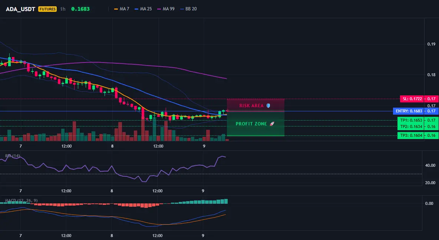This screenshot has width=439, height=240.
Task: Click the 0.19 price axis label
Action: pos(432,44)
